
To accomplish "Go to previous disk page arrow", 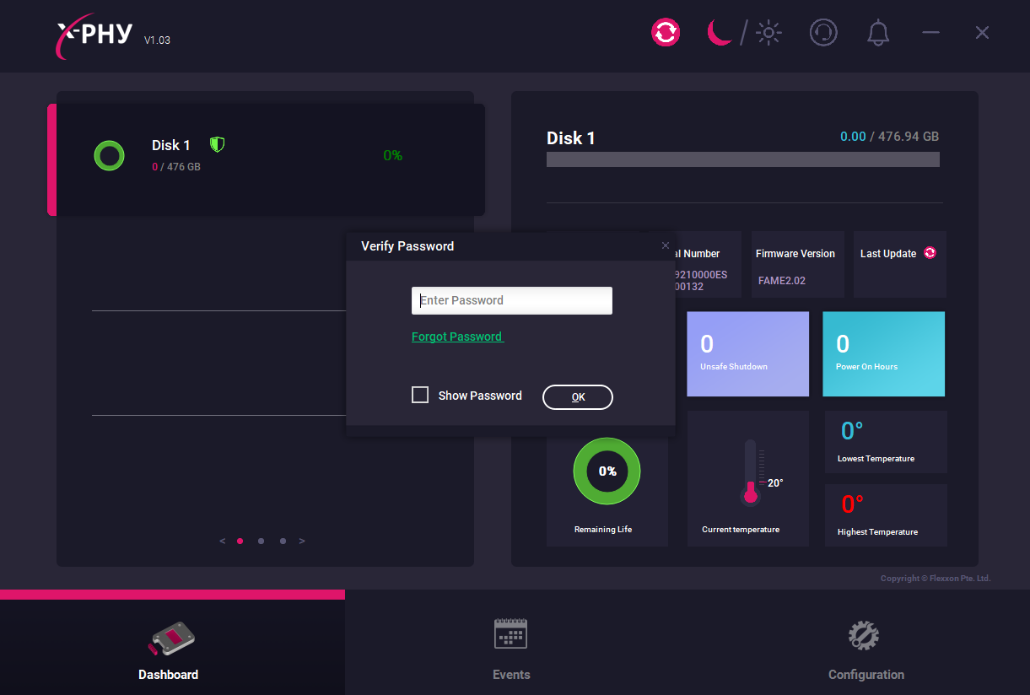I will click(223, 541).
